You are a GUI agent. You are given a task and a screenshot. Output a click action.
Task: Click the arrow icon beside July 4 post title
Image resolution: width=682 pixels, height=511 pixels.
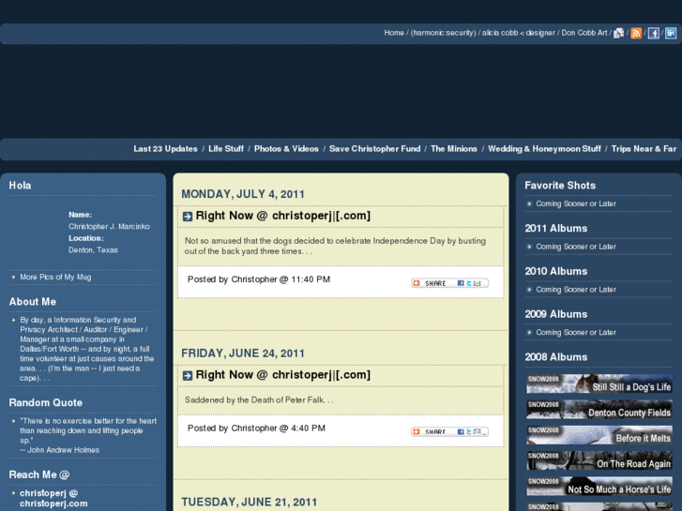coord(188,217)
